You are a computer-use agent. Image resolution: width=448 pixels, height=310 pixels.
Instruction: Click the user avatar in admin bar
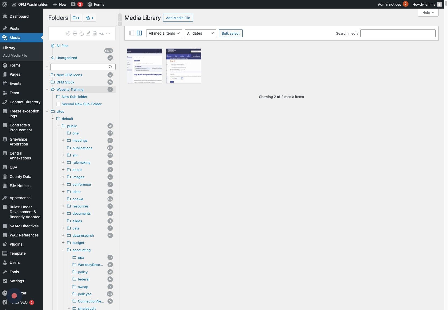pos(439,4)
